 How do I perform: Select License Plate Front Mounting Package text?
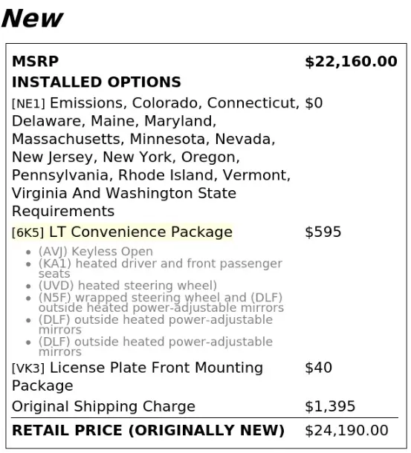pos(137,377)
